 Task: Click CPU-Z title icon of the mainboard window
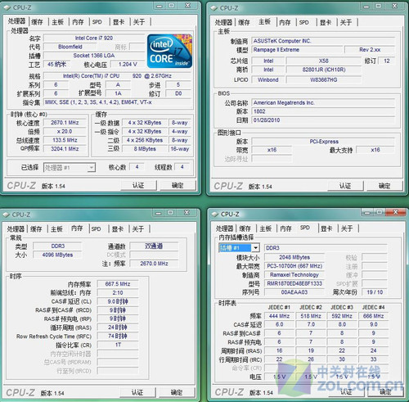pos(214,8)
